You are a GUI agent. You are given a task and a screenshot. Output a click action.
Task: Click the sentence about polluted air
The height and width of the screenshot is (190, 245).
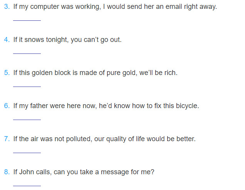click(104, 139)
